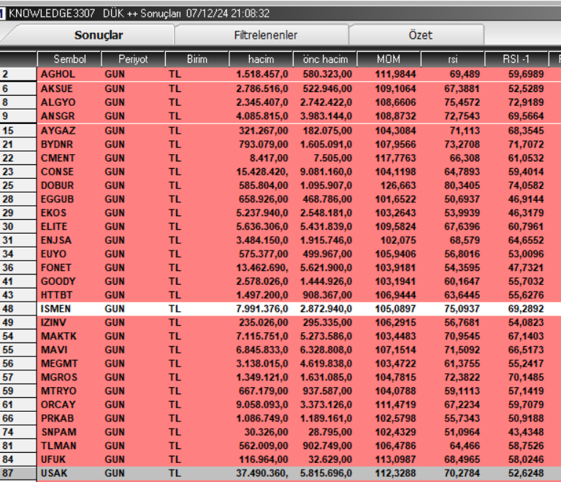Click hacim value 37.490.360
The image size is (561, 482).
[x=262, y=473]
